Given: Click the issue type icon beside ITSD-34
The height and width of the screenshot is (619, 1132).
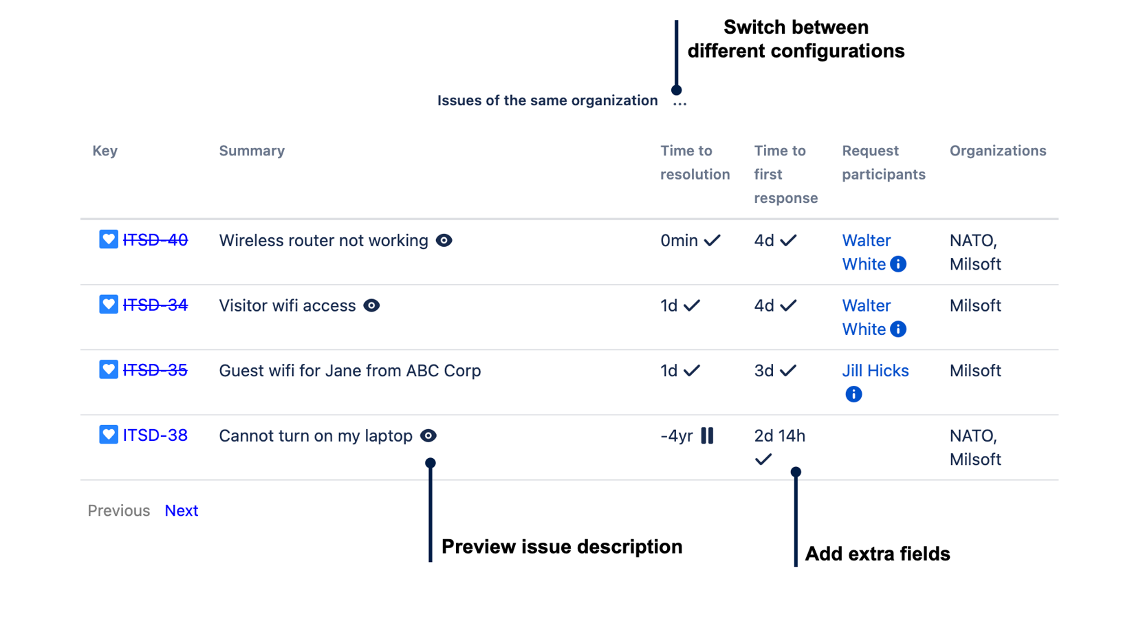Looking at the screenshot, I should tap(108, 305).
